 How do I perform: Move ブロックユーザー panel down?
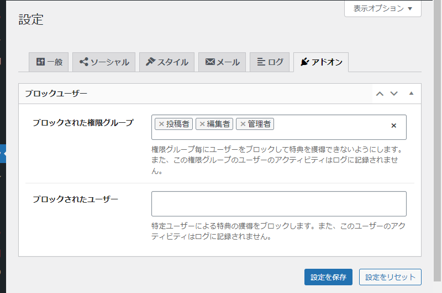(394, 94)
